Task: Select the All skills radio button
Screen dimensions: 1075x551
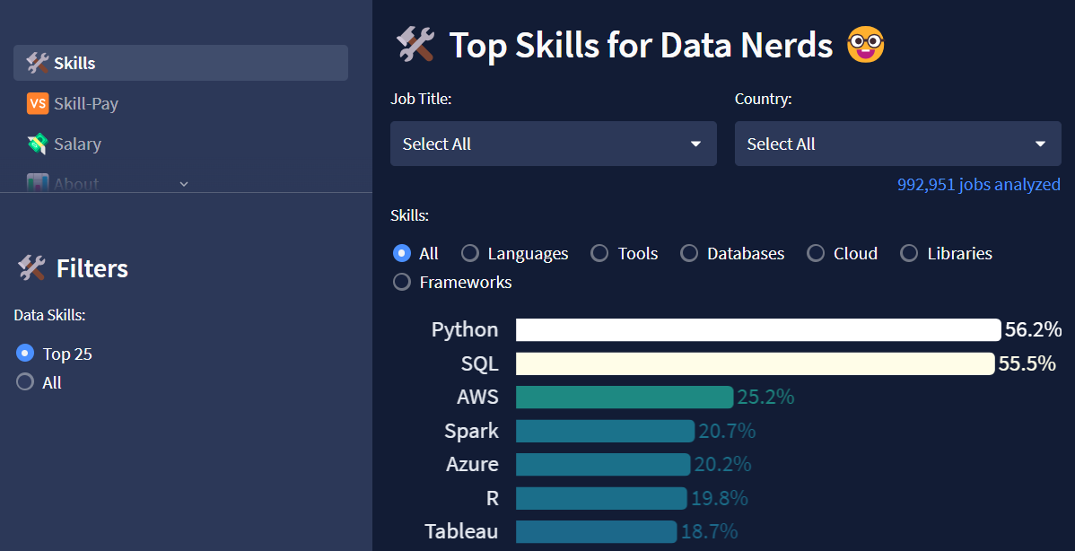Action: tap(402, 254)
